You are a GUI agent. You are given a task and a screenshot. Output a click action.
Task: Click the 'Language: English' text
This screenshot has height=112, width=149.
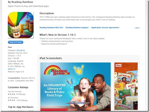(16, 61)
